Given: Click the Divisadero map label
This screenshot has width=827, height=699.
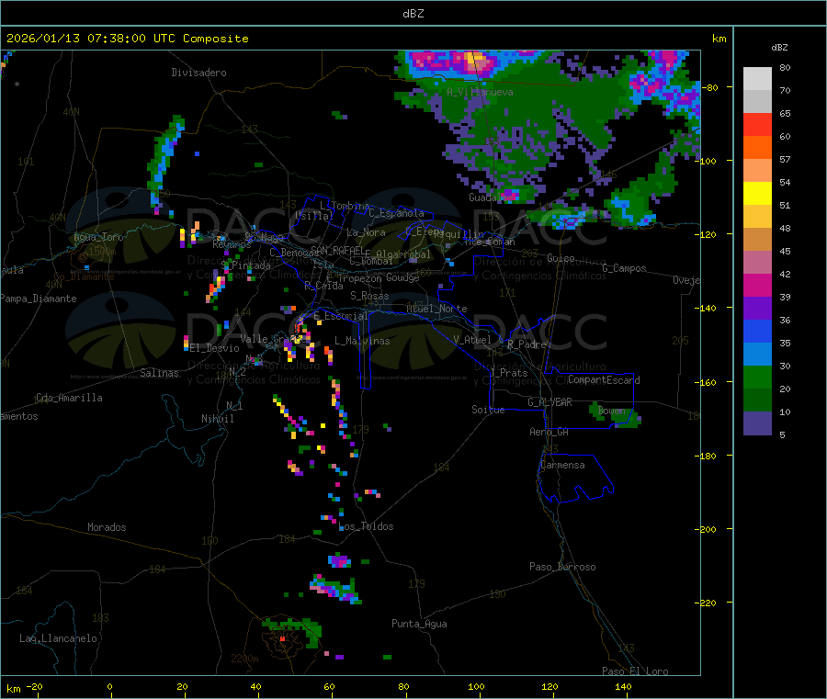Looking at the screenshot, I should 198,73.
